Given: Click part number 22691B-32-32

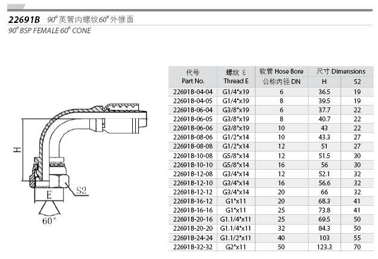Looking at the screenshot, I should [193, 247].
